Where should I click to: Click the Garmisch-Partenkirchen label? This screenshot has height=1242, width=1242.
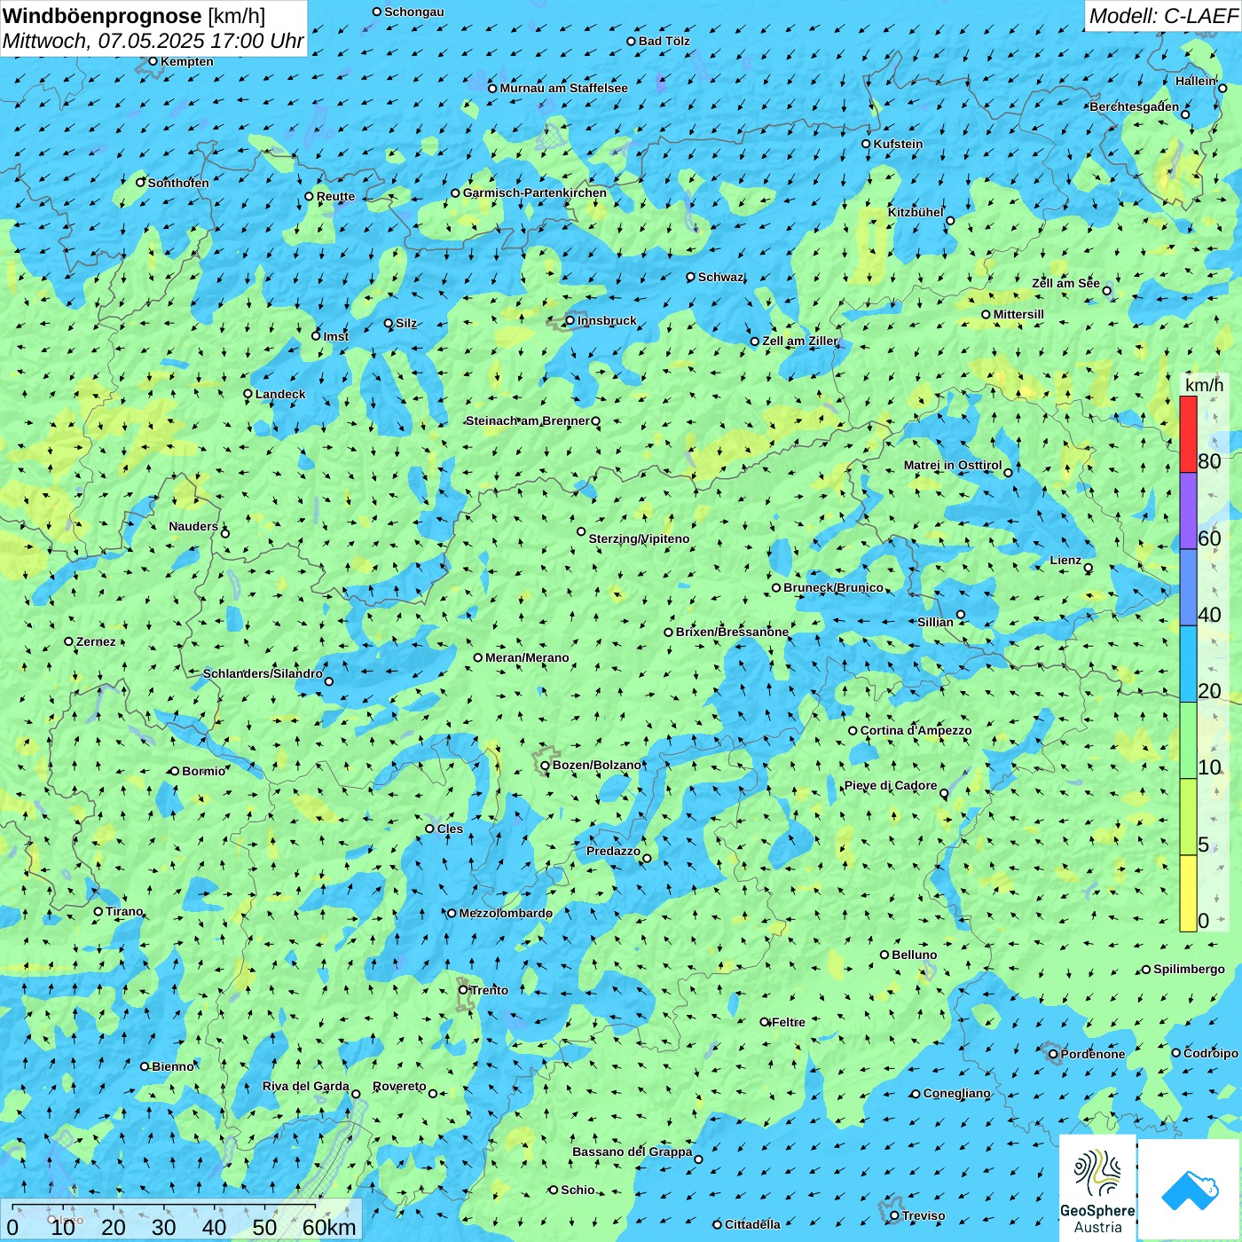pyautogui.click(x=535, y=193)
